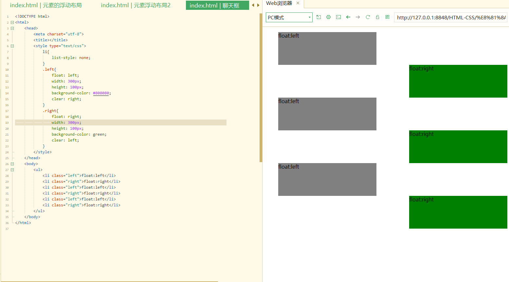The image size is (509, 282).
Task: Click the </style> closing tag
Action: click(43, 152)
